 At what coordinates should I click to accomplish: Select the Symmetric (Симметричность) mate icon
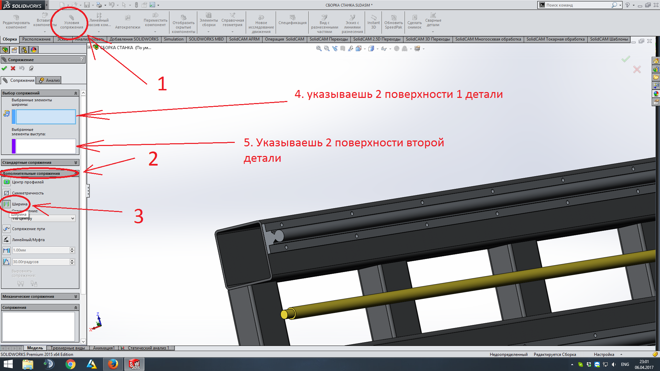click(6, 193)
